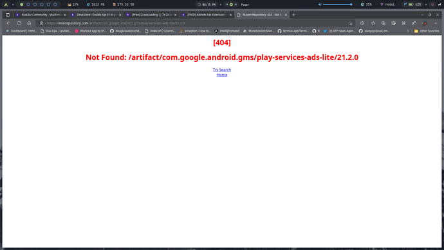Screen dimensions: 444x250
Task: Click the Not Found artifact path heading
Action: click(x=222, y=57)
